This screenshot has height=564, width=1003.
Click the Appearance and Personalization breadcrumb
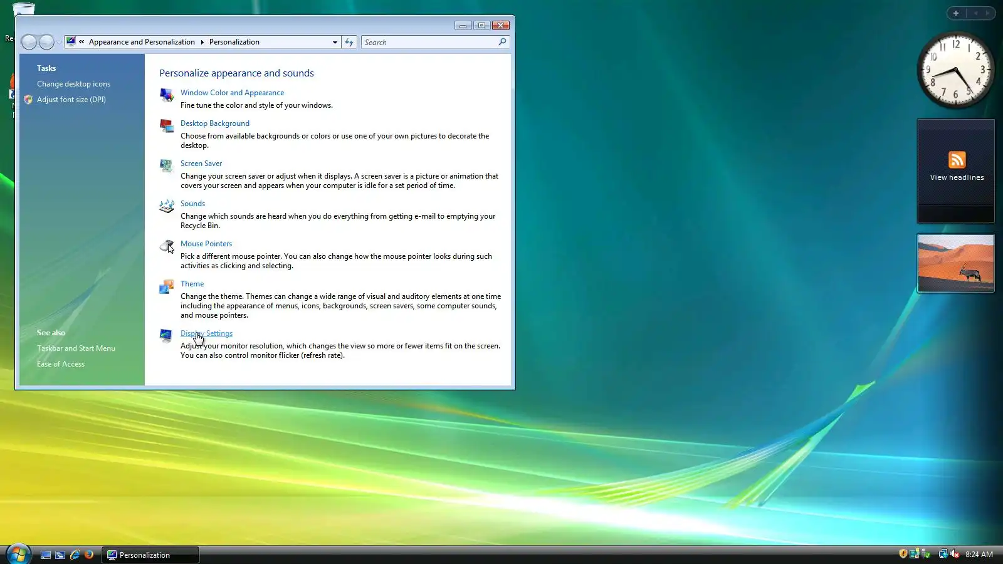142,42
